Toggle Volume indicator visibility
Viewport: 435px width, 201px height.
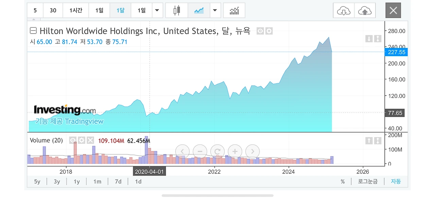click(x=73, y=140)
